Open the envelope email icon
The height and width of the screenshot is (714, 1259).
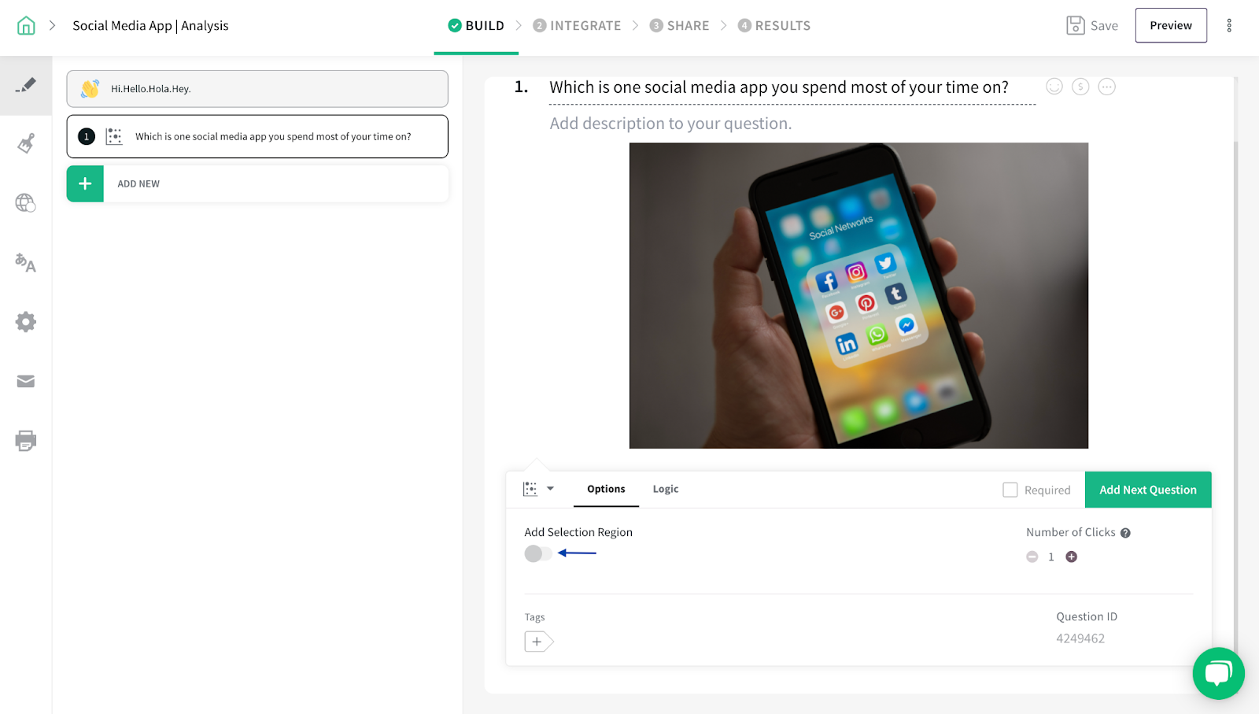(26, 382)
